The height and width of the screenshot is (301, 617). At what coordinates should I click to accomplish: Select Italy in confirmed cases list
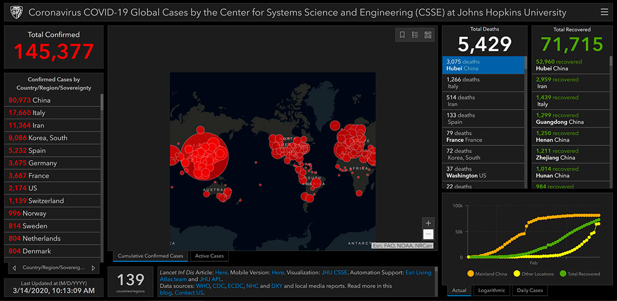pos(53,113)
